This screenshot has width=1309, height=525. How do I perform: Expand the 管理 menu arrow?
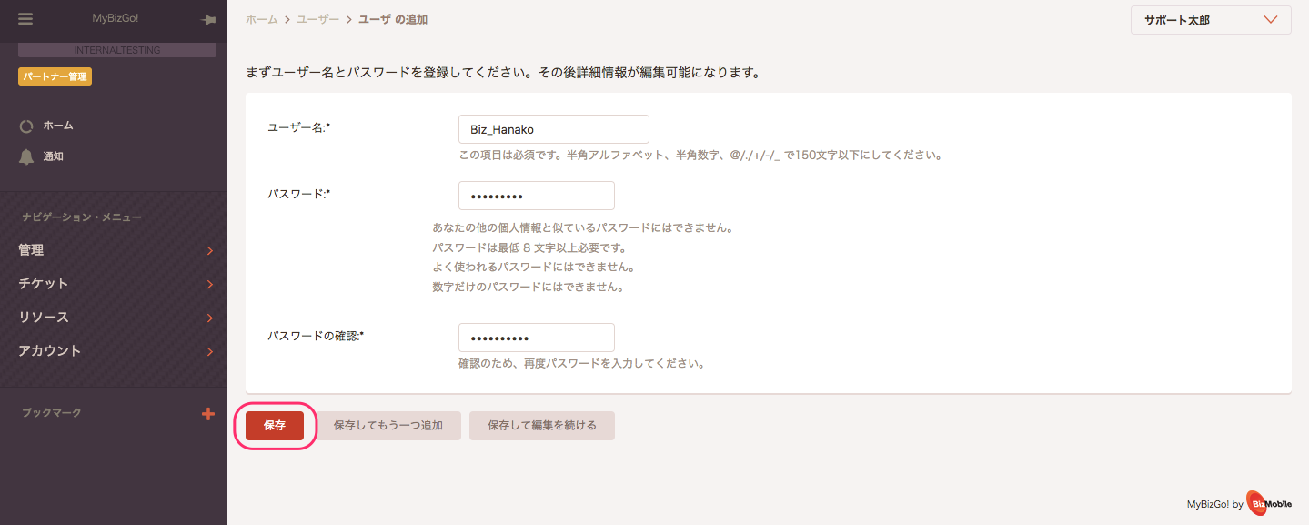(x=210, y=250)
